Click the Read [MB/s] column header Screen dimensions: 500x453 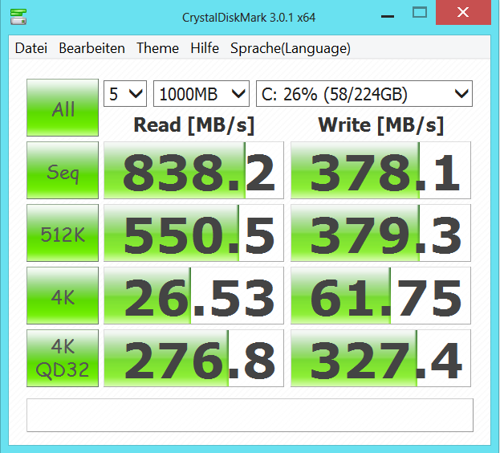[194, 125]
